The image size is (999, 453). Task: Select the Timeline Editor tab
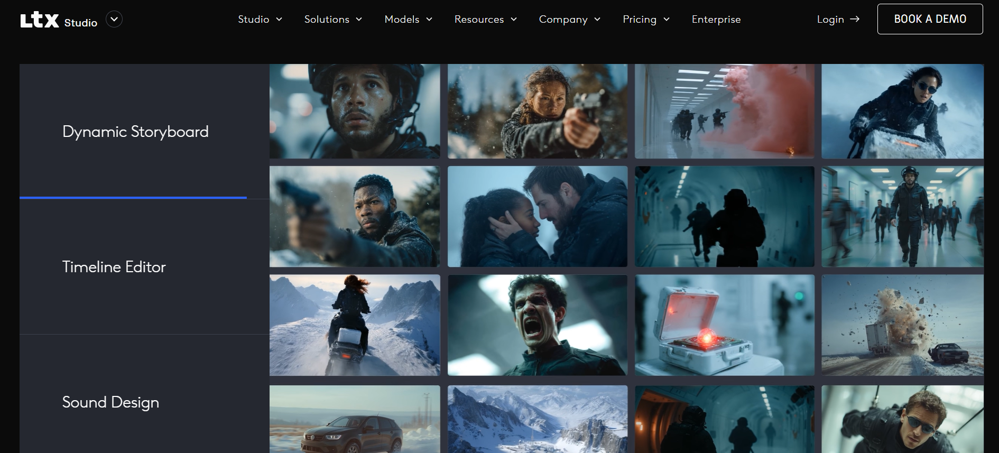(x=144, y=267)
